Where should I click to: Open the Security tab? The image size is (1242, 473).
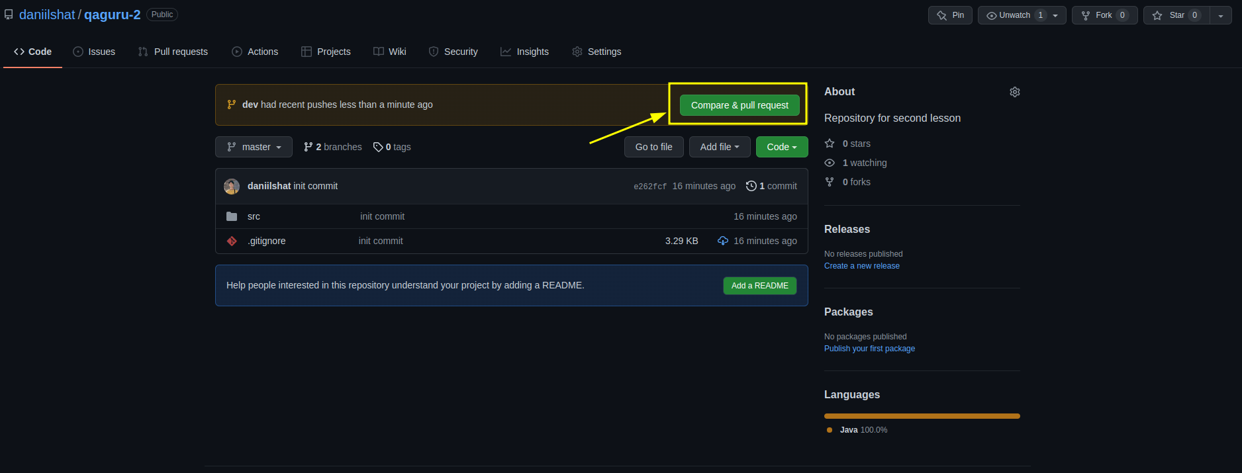tap(454, 52)
